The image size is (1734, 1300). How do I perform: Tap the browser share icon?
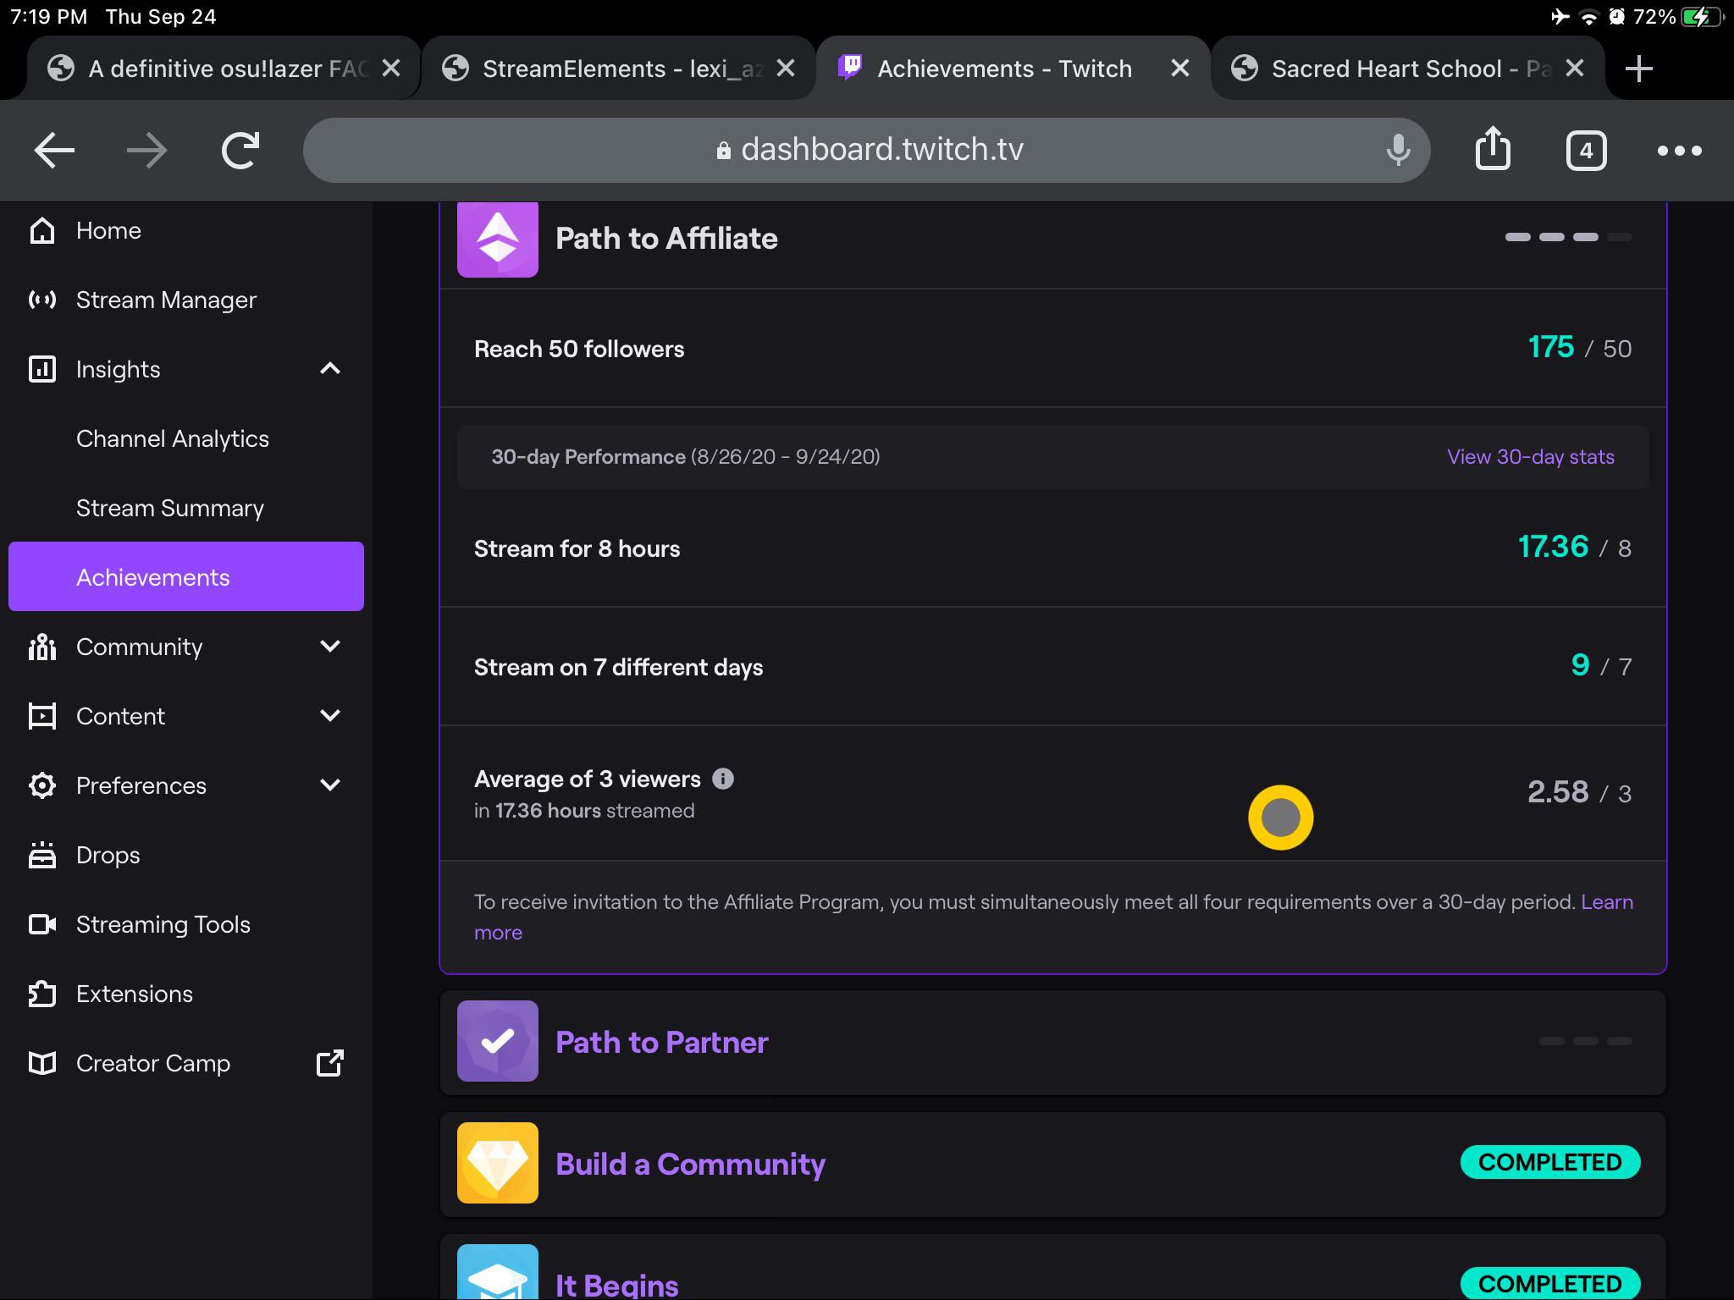coord(1493,150)
